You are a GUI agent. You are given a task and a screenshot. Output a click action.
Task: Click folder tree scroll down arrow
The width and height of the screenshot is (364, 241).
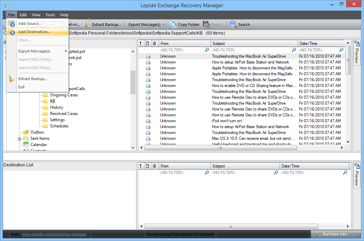pos(133,147)
